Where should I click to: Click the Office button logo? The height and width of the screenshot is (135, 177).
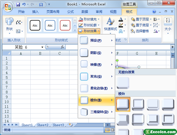tap(8, 7)
